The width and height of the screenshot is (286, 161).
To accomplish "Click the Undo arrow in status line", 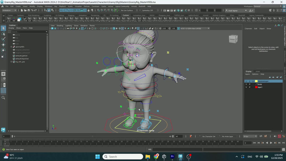I will click(x=32, y=11).
